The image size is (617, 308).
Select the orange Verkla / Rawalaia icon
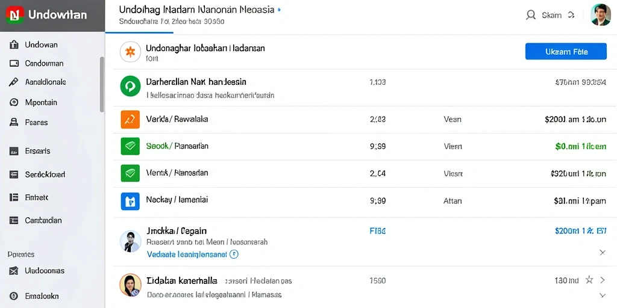click(130, 120)
